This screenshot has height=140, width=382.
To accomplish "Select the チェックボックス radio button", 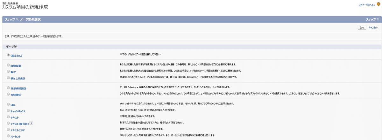I will coord(8,110).
